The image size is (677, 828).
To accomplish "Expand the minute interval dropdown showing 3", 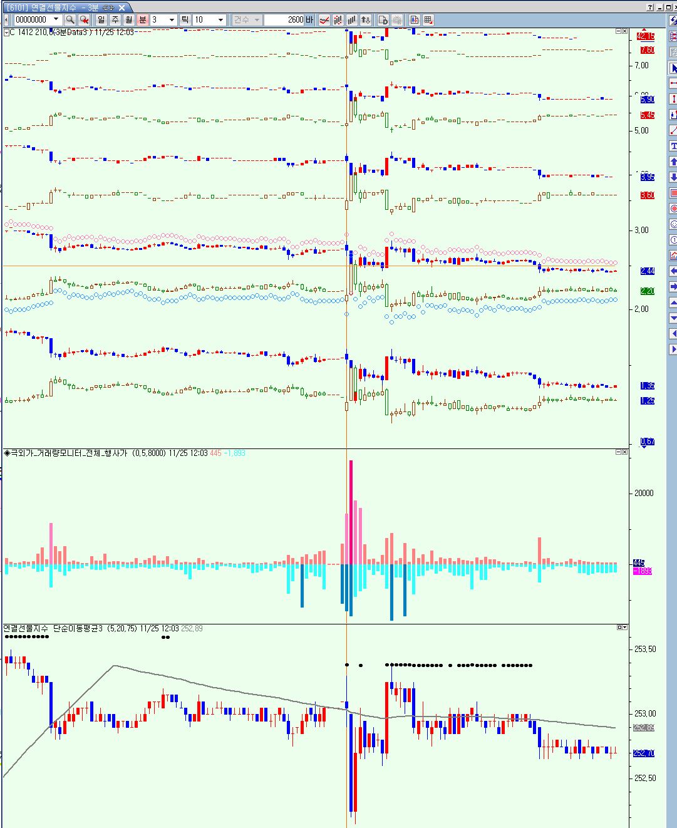I will (172, 20).
